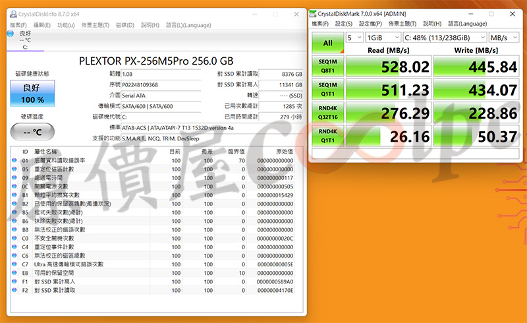Click the CrystalDiskInfo app icon in title bar
The image size is (527, 323).
[x=13, y=14]
